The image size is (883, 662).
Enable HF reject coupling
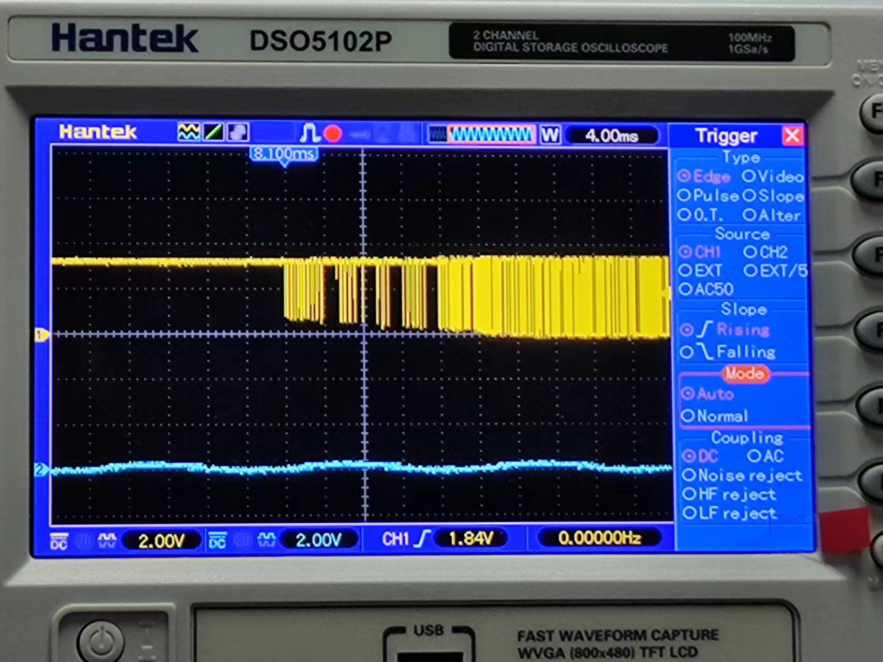[x=729, y=494]
